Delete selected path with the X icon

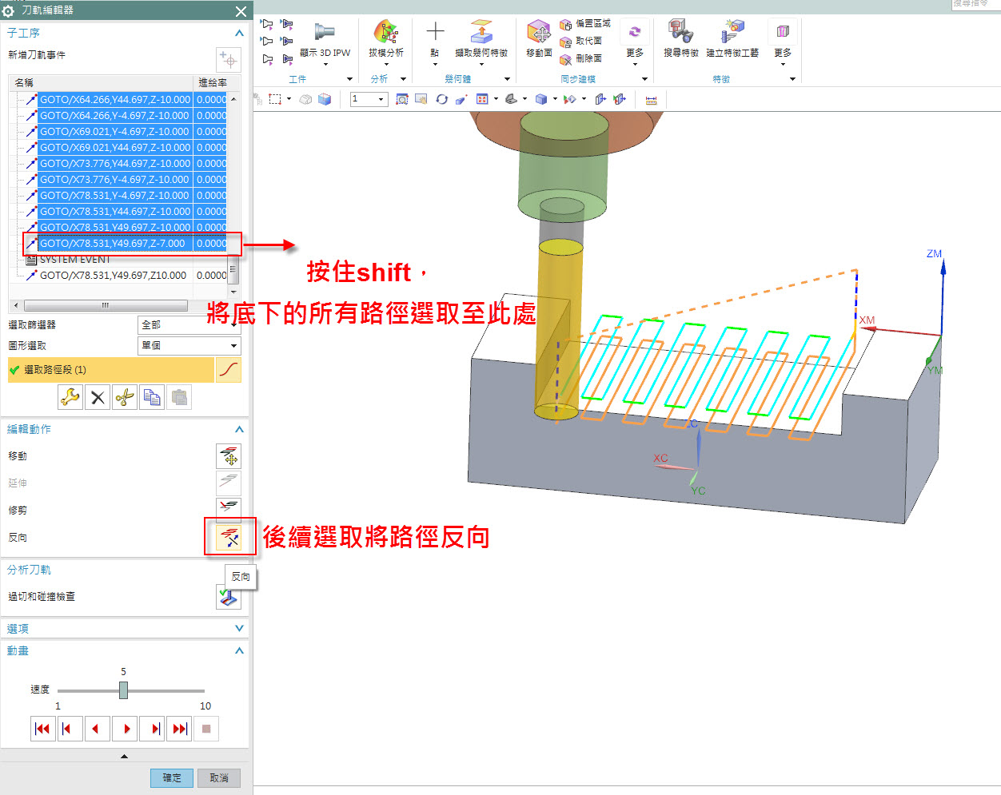[x=98, y=397]
